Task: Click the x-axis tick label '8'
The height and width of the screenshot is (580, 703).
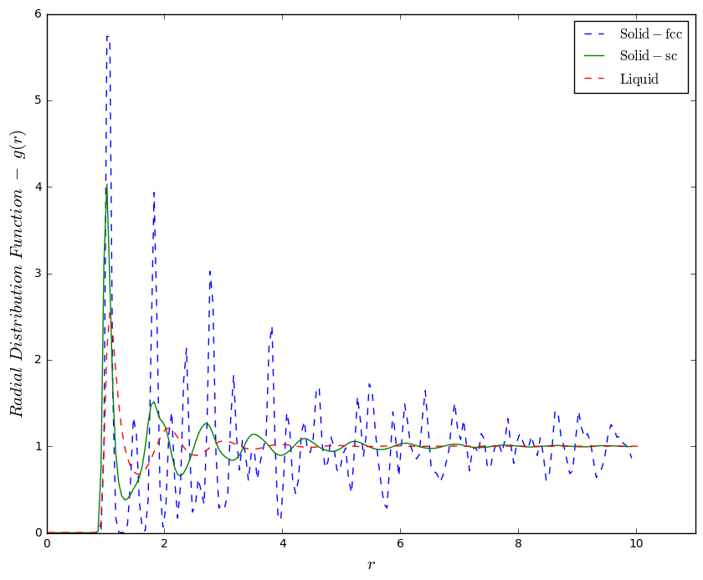Action: (x=518, y=544)
